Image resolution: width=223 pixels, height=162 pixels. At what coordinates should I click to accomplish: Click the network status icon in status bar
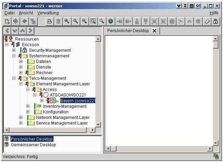tap(216, 157)
